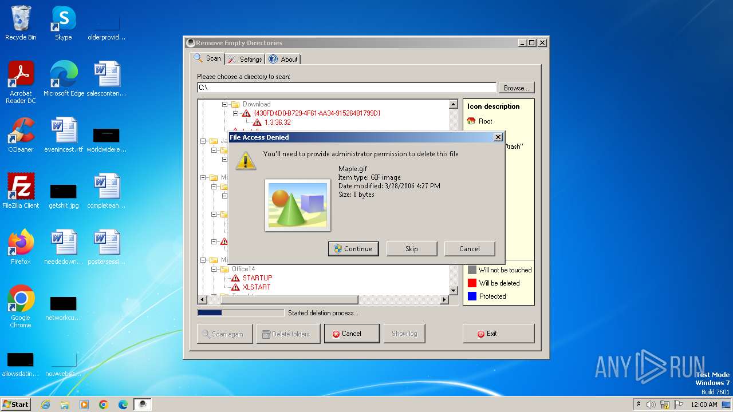Select the salesconten... document on desktop
The width and height of the screenshot is (733, 412).
click(x=107, y=80)
